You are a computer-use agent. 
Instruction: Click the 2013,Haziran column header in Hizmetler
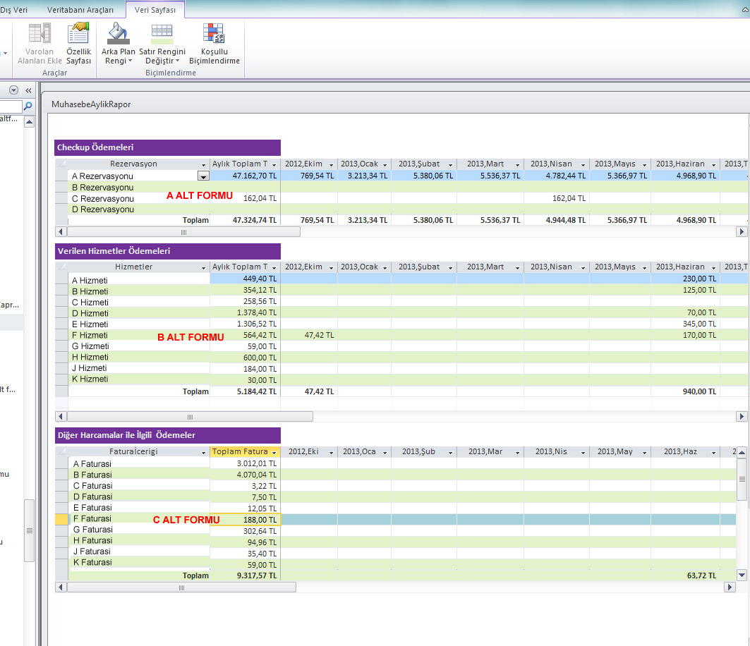tap(679, 267)
